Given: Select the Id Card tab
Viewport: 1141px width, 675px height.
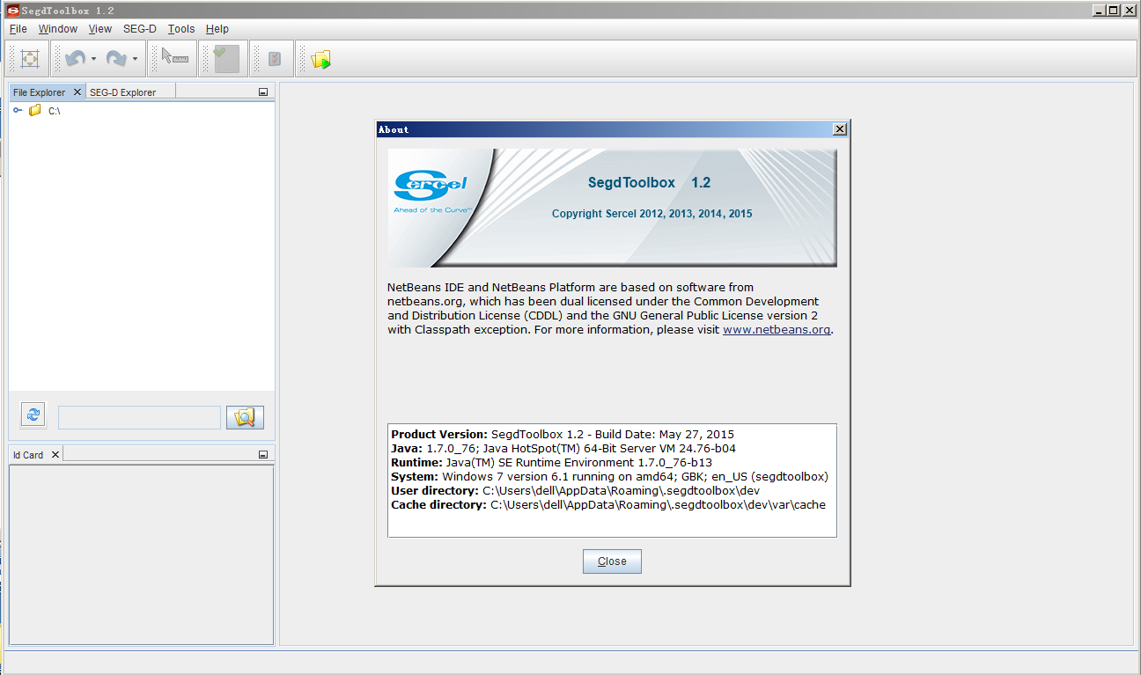Looking at the screenshot, I should click(28, 455).
